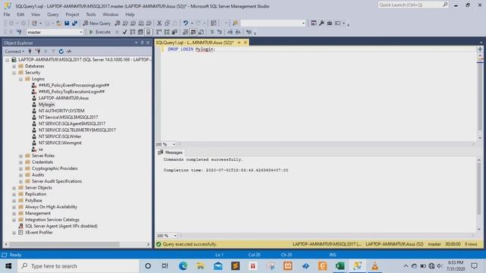Click the Save All icon

[74, 24]
